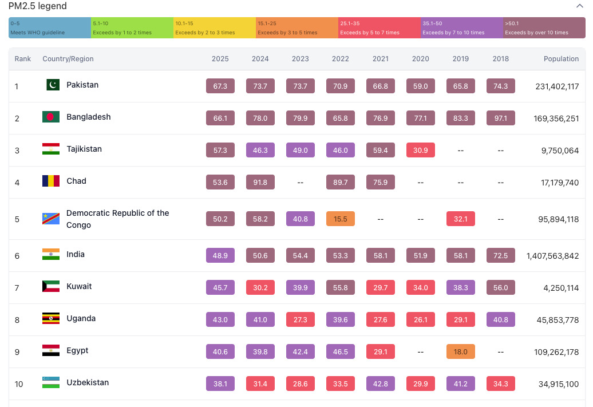Click the Chad flag icon
Viewport: 593px width, 407px height.
(x=51, y=181)
